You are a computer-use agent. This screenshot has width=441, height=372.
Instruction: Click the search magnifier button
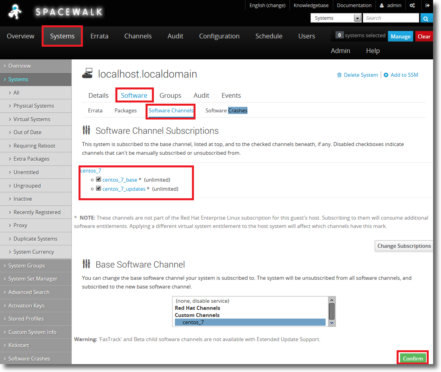[426, 18]
